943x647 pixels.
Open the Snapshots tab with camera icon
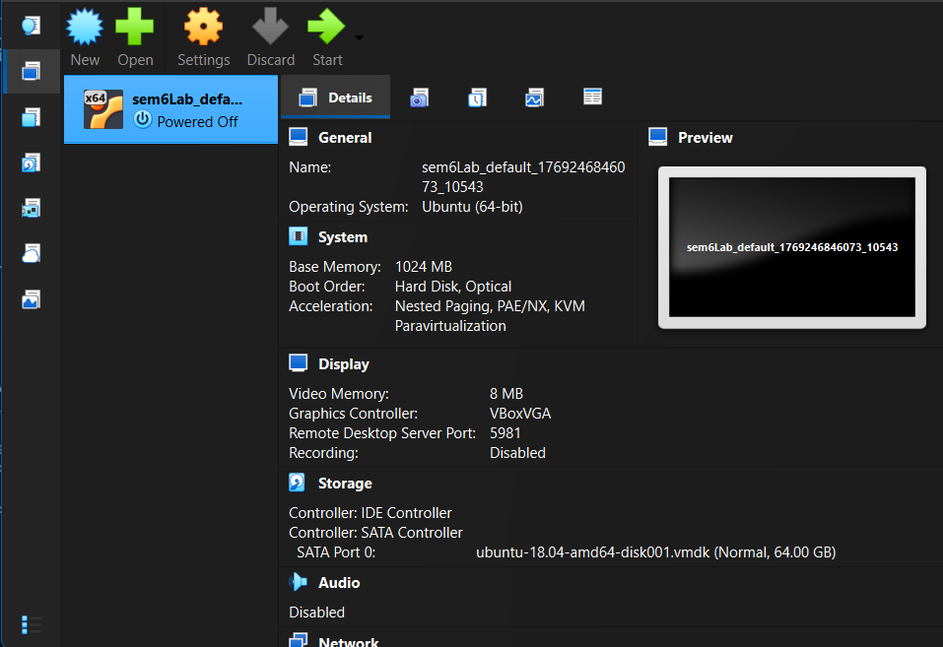pyautogui.click(x=420, y=97)
